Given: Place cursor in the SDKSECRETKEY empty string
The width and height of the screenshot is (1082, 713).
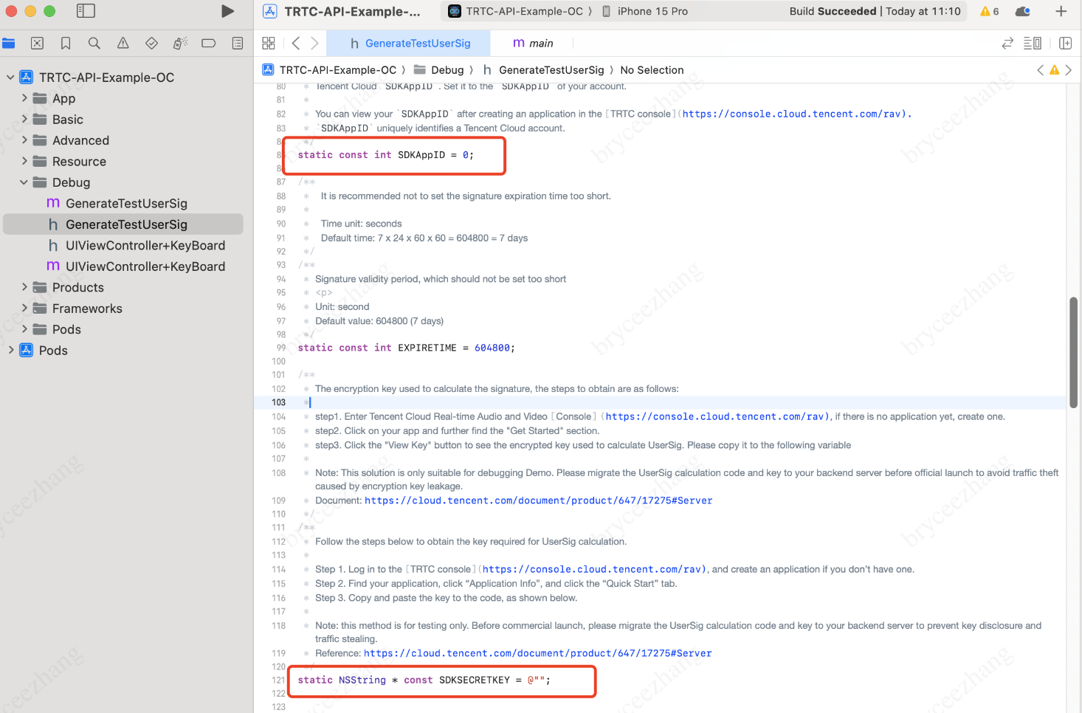Looking at the screenshot, I should tap(539, 681).
